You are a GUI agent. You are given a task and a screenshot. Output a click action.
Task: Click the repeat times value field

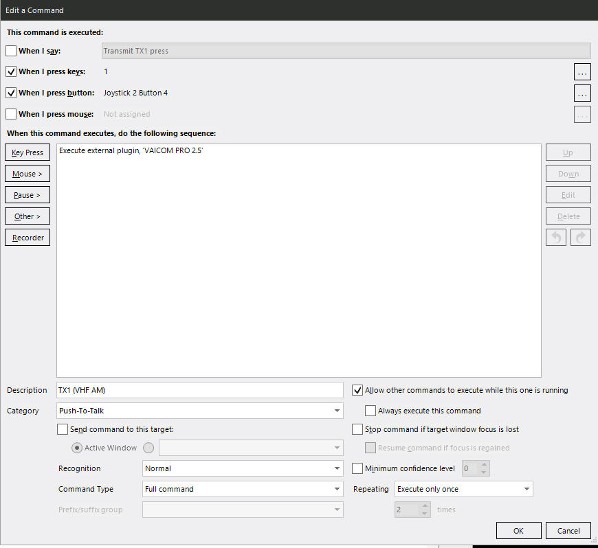point(407,510)
